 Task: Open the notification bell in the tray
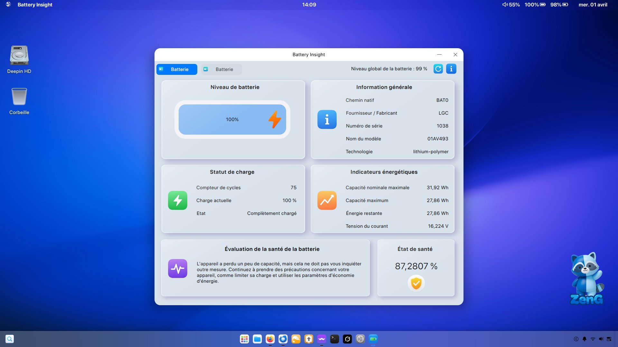coord(585,339)
